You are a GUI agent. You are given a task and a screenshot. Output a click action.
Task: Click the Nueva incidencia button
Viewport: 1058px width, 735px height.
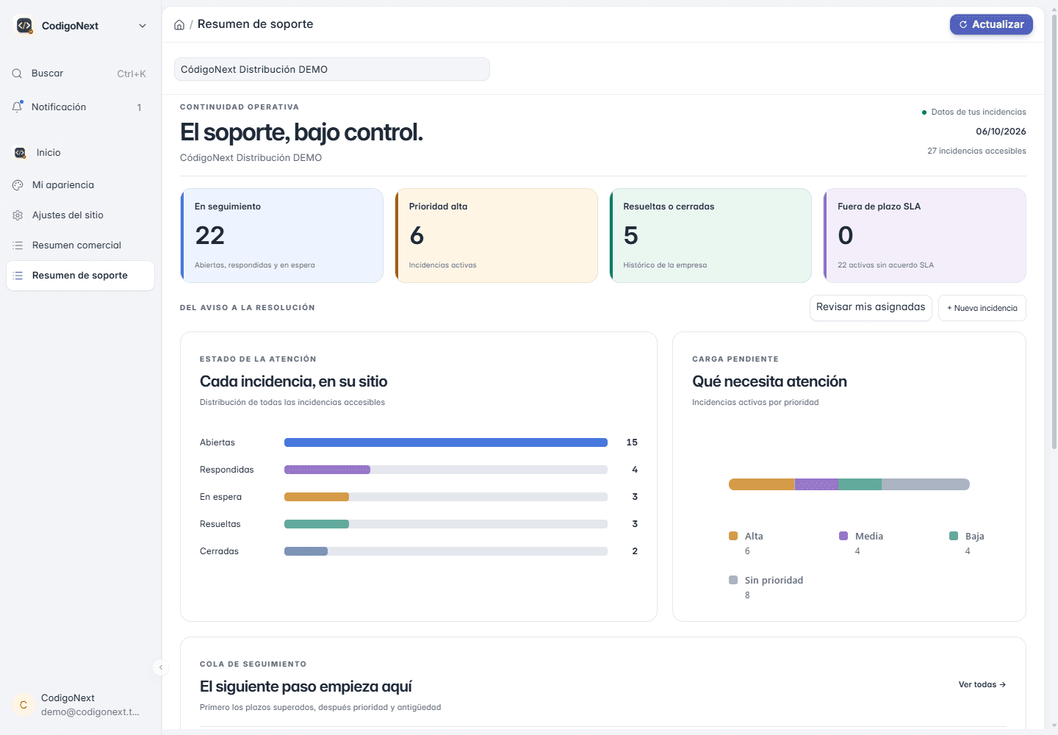(x=982, y=308)
